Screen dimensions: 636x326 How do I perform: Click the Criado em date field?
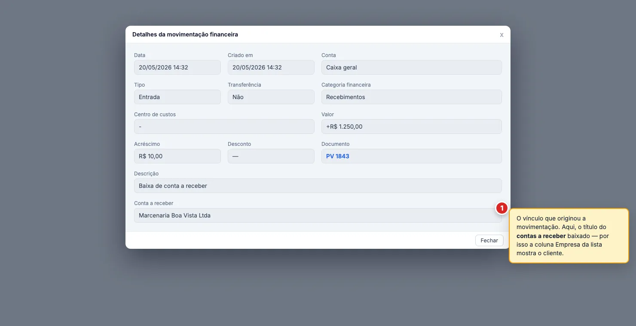click(271, 67)
